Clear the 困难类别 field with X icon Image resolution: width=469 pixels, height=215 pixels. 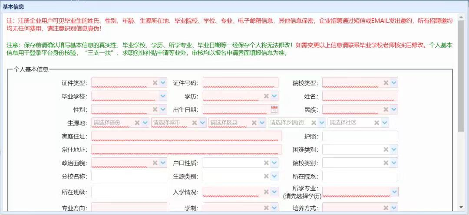tap(386, 149)
